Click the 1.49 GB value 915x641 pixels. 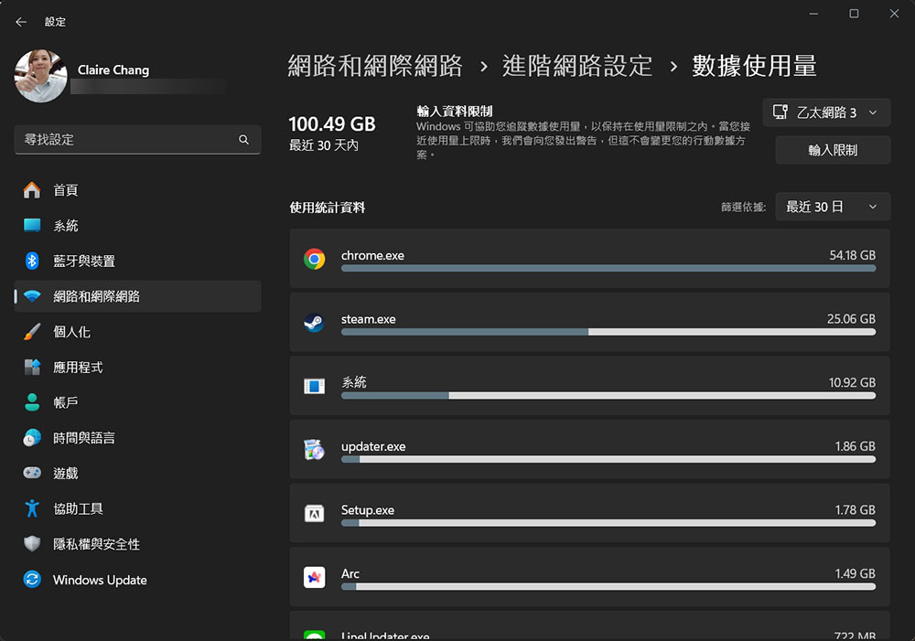tap(856, 573)
